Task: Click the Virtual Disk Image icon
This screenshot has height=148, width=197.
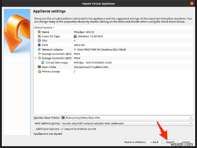Action: (43, 62)
